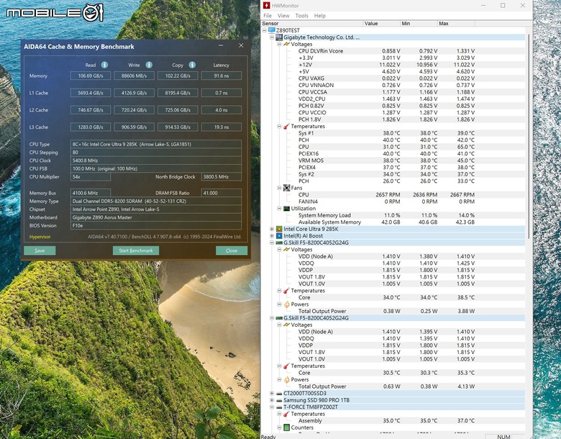Click the motherboard Temperatures thermometer icon
Screen dimensions: 561x439
point(286,127)
